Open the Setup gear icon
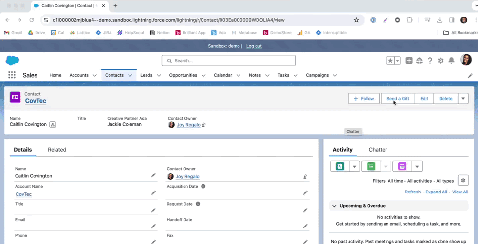The width and height of the screenshot is (478, 244). point(441,61)
